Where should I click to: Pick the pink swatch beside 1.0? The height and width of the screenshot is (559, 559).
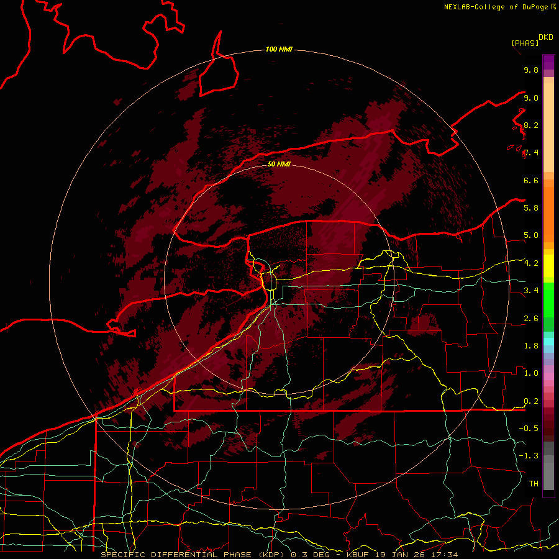click(548, 376)
